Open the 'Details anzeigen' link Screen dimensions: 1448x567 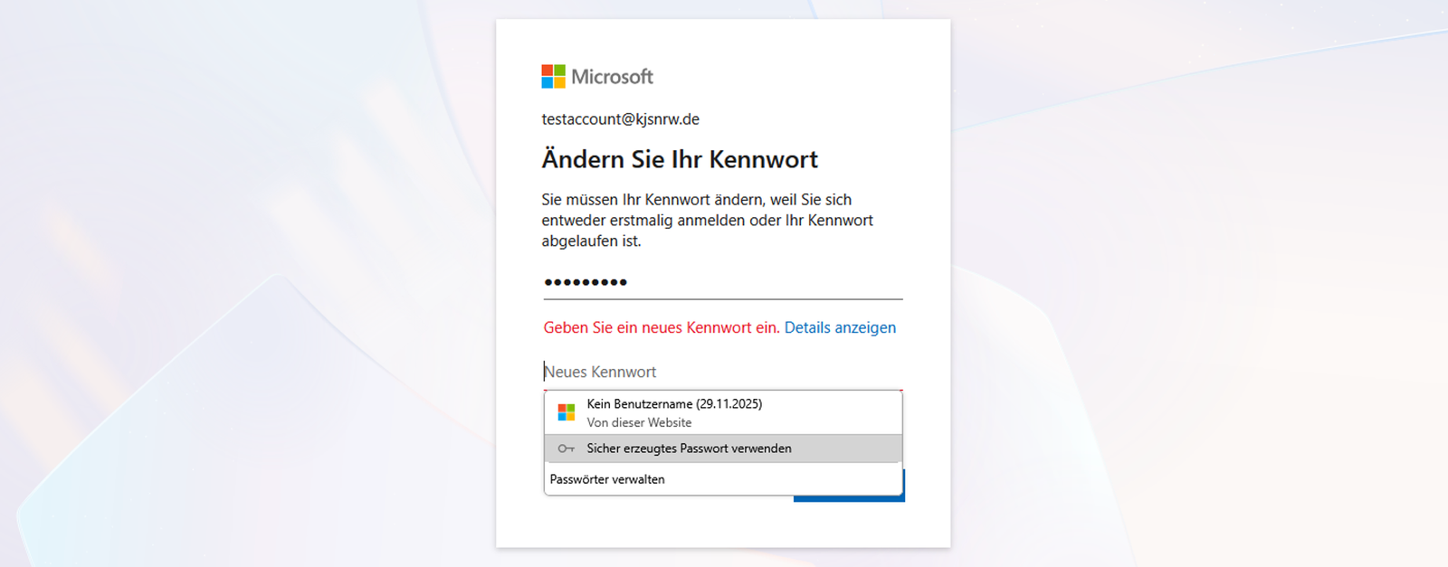point(840,327)
